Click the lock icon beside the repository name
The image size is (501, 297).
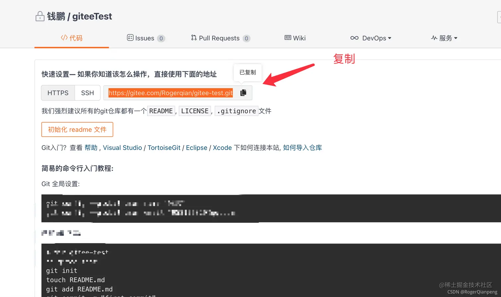(x=40, y=16)
